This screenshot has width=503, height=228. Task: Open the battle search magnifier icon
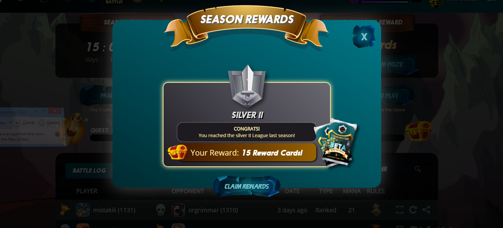click(x=417, y=169)
